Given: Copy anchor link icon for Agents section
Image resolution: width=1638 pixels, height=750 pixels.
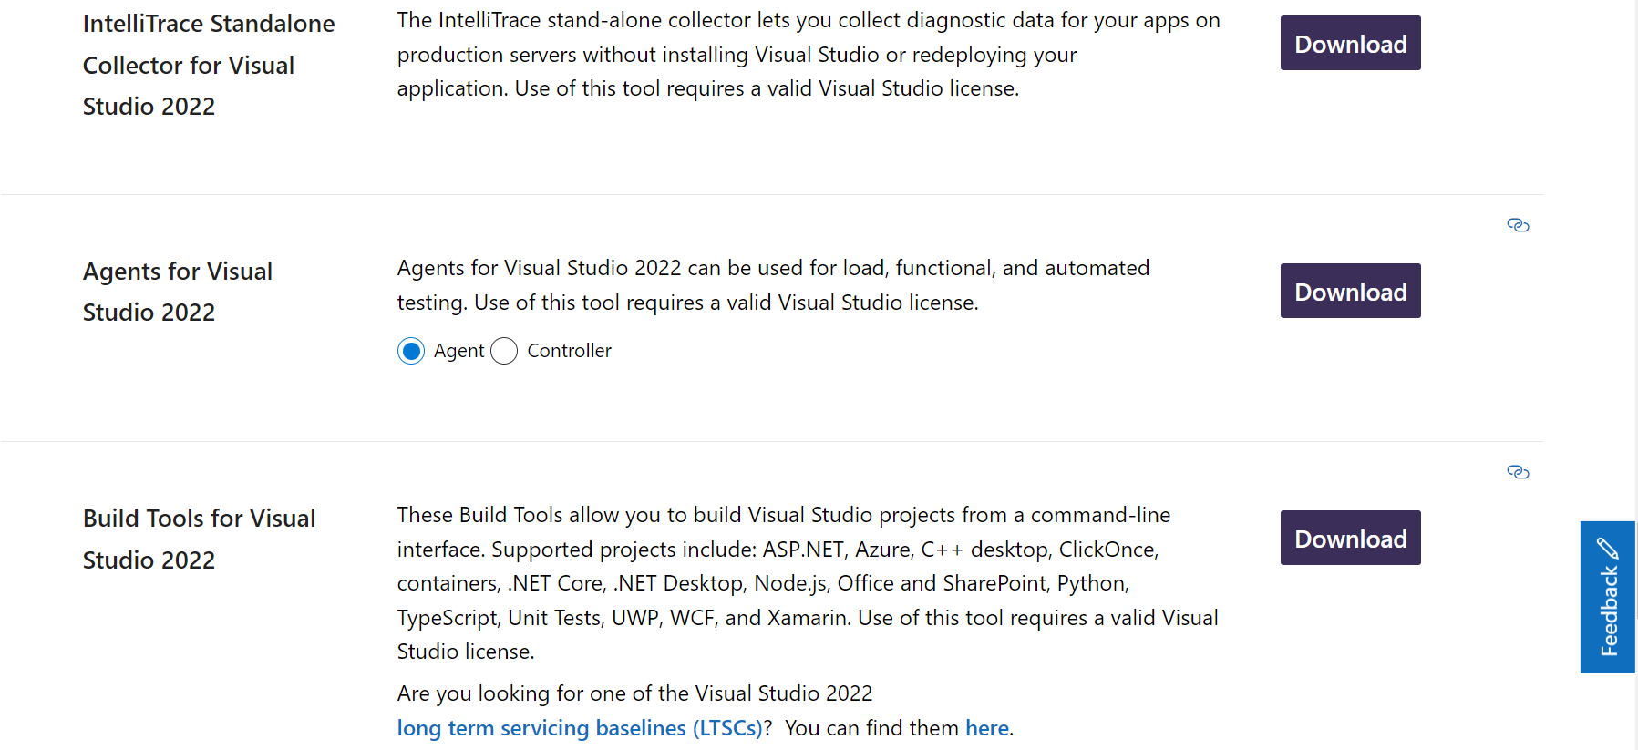Looking at the screenshot, I should pos(1518,225).
